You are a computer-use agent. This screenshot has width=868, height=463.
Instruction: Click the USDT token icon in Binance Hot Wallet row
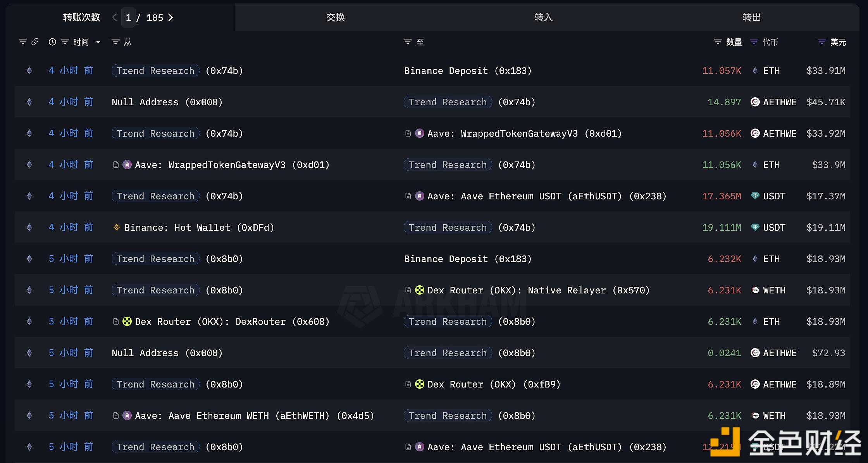(755, 227)
